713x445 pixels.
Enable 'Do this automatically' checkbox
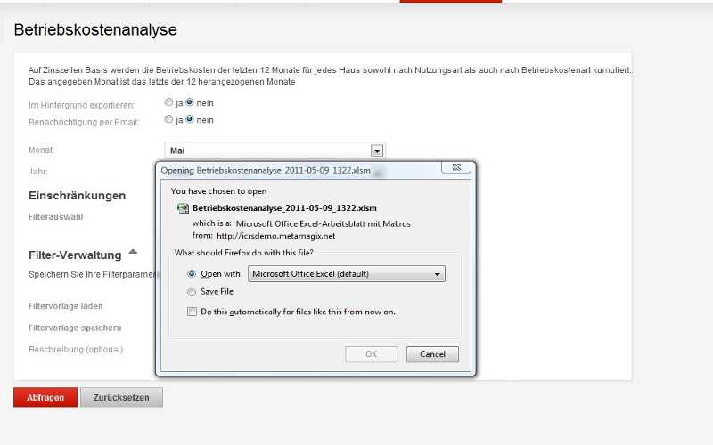(x=192, y=311)
